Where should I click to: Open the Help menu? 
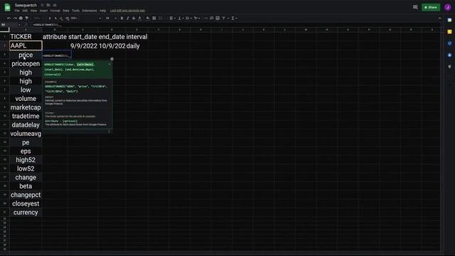[102, 11]
